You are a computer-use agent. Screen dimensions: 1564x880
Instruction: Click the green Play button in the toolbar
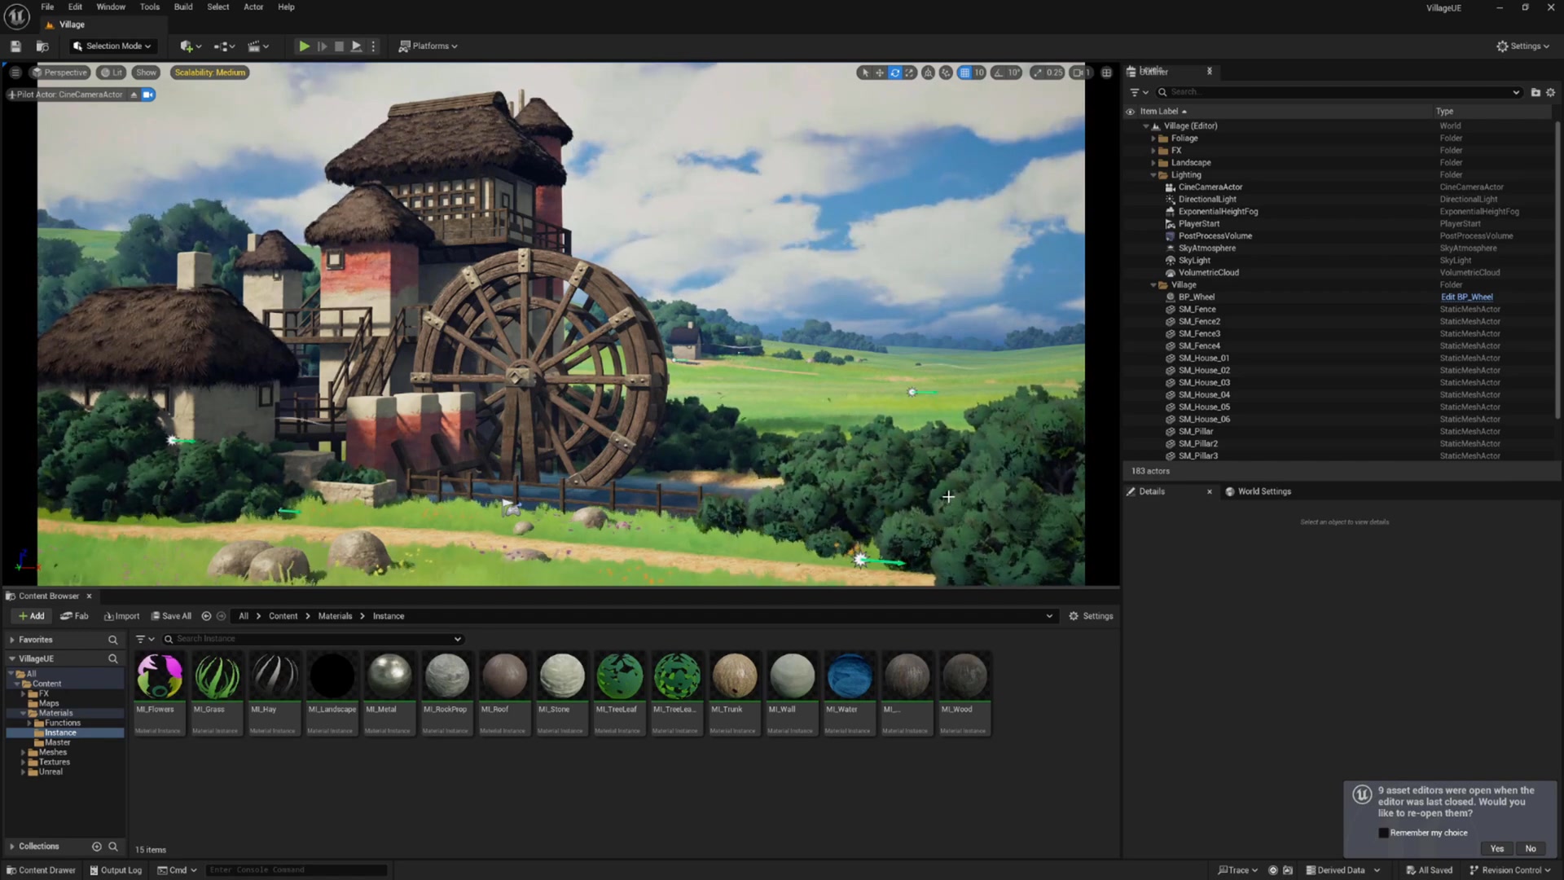[x=304, y=46]
